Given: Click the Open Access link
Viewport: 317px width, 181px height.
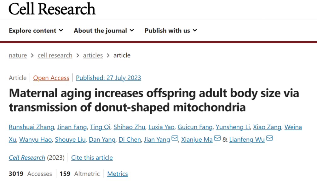Looking at the screenshot, I should 51,78.
